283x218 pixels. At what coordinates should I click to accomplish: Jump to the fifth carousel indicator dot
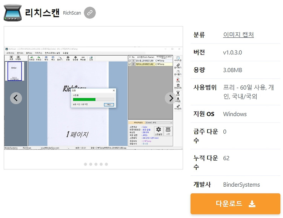pos(106,164)
